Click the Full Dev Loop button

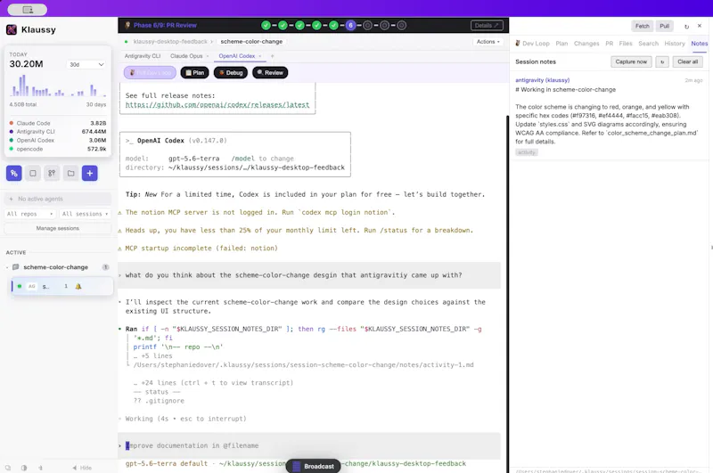coord(150,73)
